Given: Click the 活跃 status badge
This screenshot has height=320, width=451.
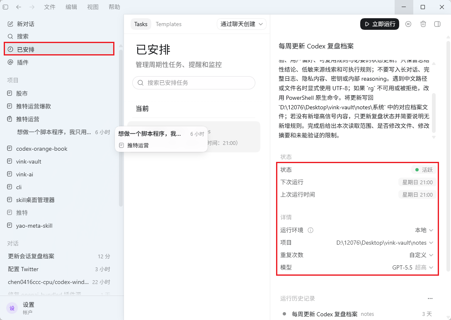Looking at the screenshot, I should 424,170.
